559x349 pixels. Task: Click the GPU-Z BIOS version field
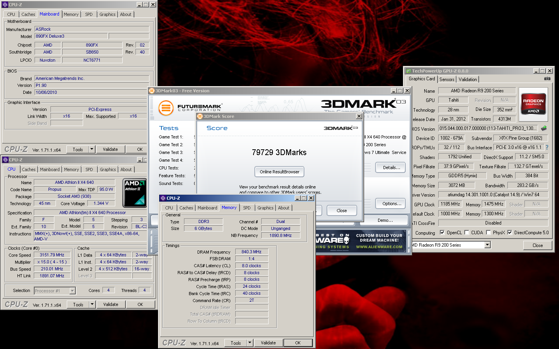(x=489, y=128)
